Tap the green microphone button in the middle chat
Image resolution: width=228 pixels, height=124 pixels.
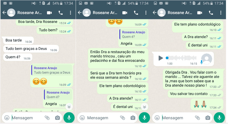click(144, 118)
